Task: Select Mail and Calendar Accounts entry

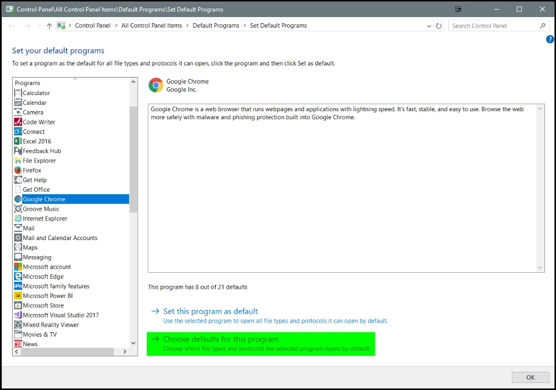Action: click(x=60, y=238)
